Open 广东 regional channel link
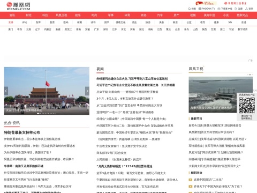This screenshot has height=193, width=257. [x=96, y=29]
